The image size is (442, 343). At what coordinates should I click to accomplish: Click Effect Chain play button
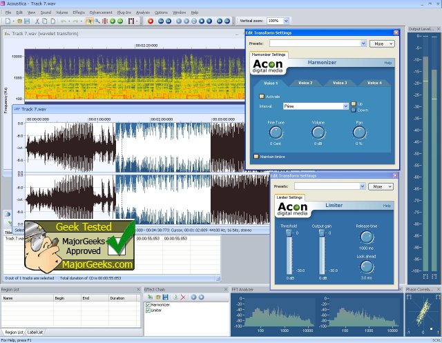click(x=193, y=297)
